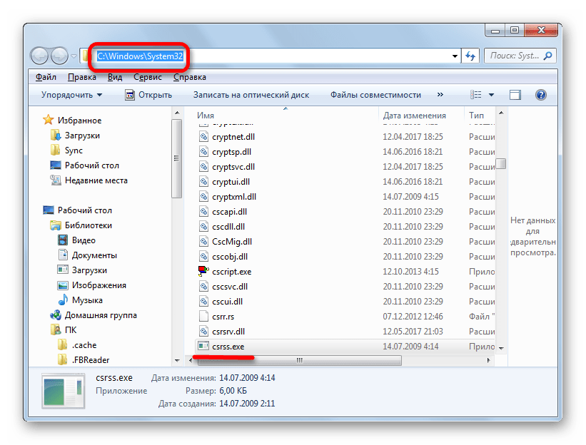Open the Изображения library
The width and height of the screenshot is (586, 445).
pyautogui.click(x=98, y=285)
